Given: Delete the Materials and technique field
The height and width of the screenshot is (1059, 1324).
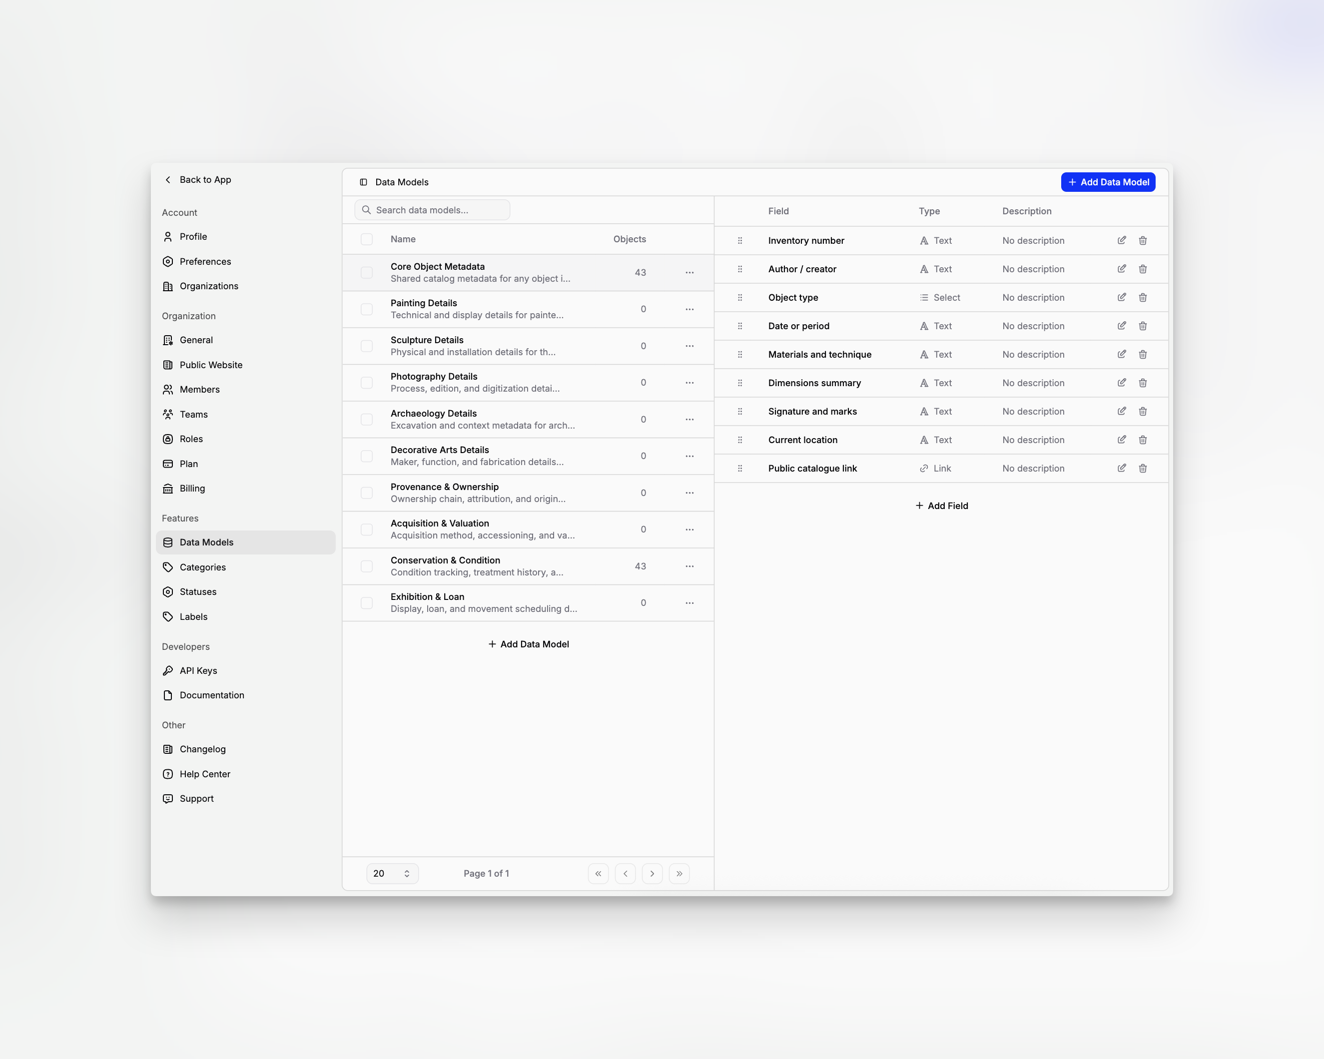Looking at the screenshot, I should point(1142,354).
